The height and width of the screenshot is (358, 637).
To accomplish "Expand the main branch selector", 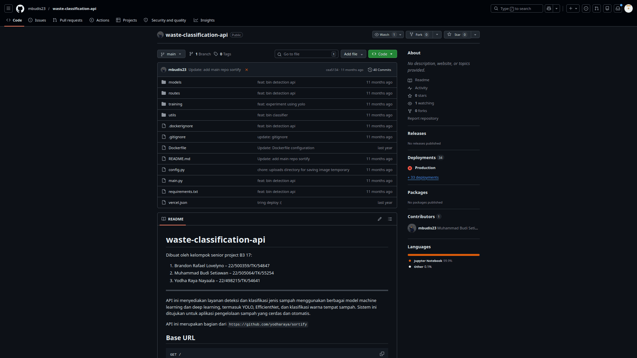I will click(171, 54).
